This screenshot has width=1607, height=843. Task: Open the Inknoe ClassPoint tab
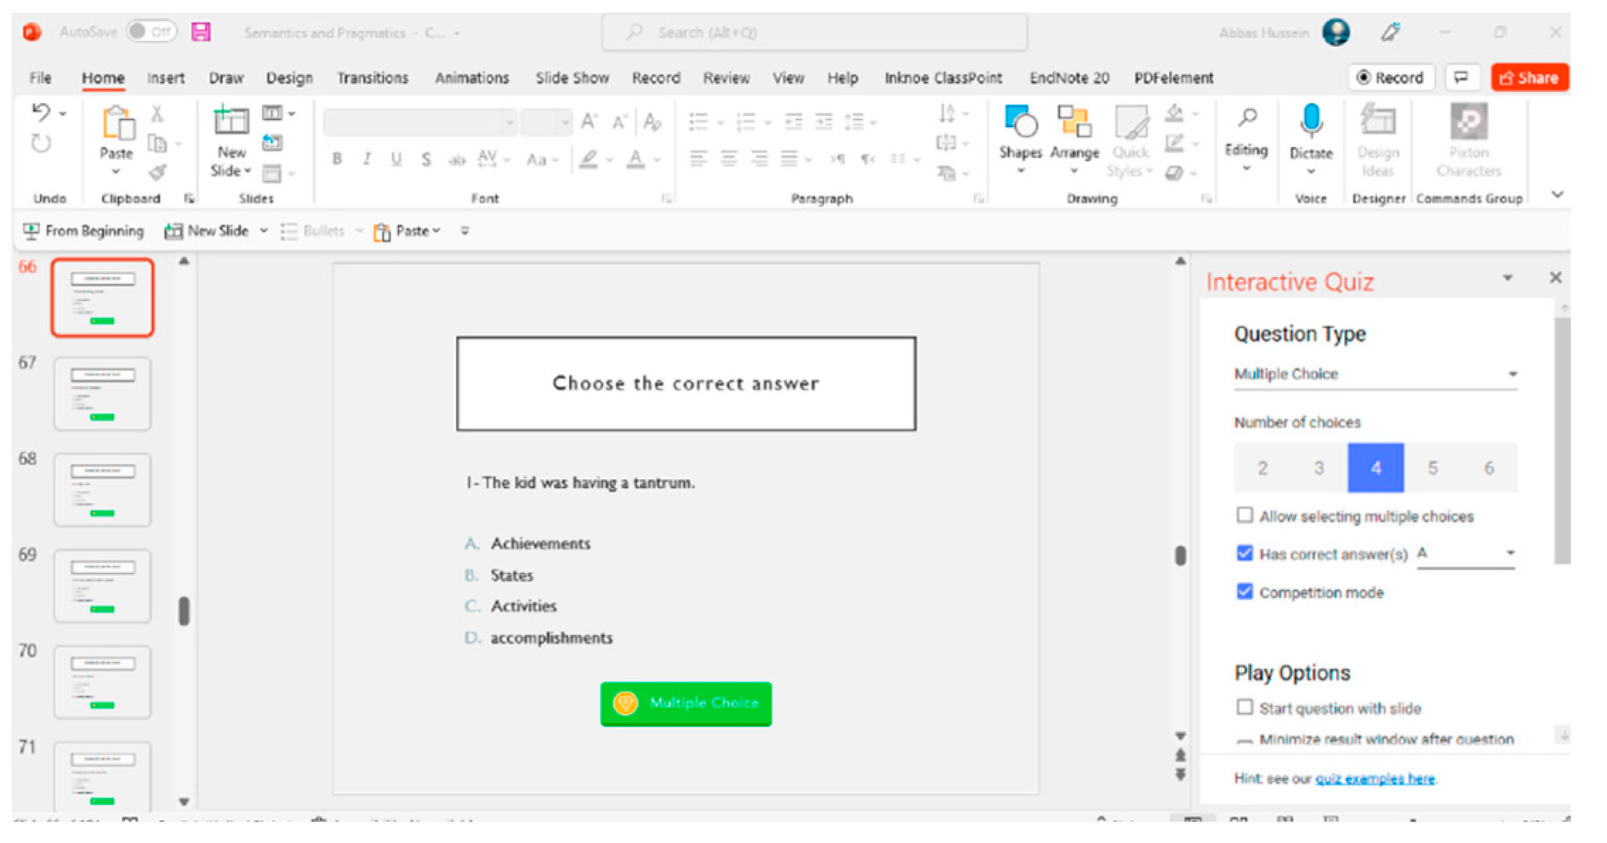point(943,78)
